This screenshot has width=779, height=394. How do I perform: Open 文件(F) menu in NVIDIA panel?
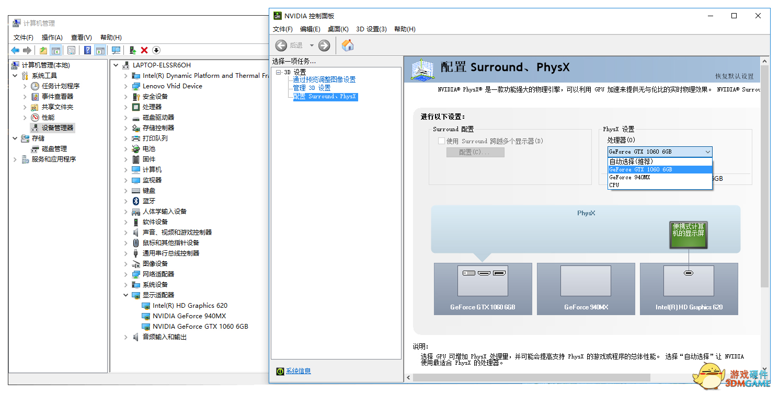(283, 29)
